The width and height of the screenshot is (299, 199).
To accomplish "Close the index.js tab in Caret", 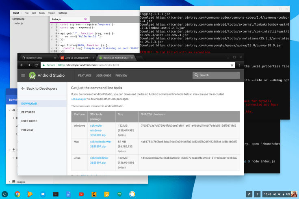I will pyautogui.click(x=85, y=19).
